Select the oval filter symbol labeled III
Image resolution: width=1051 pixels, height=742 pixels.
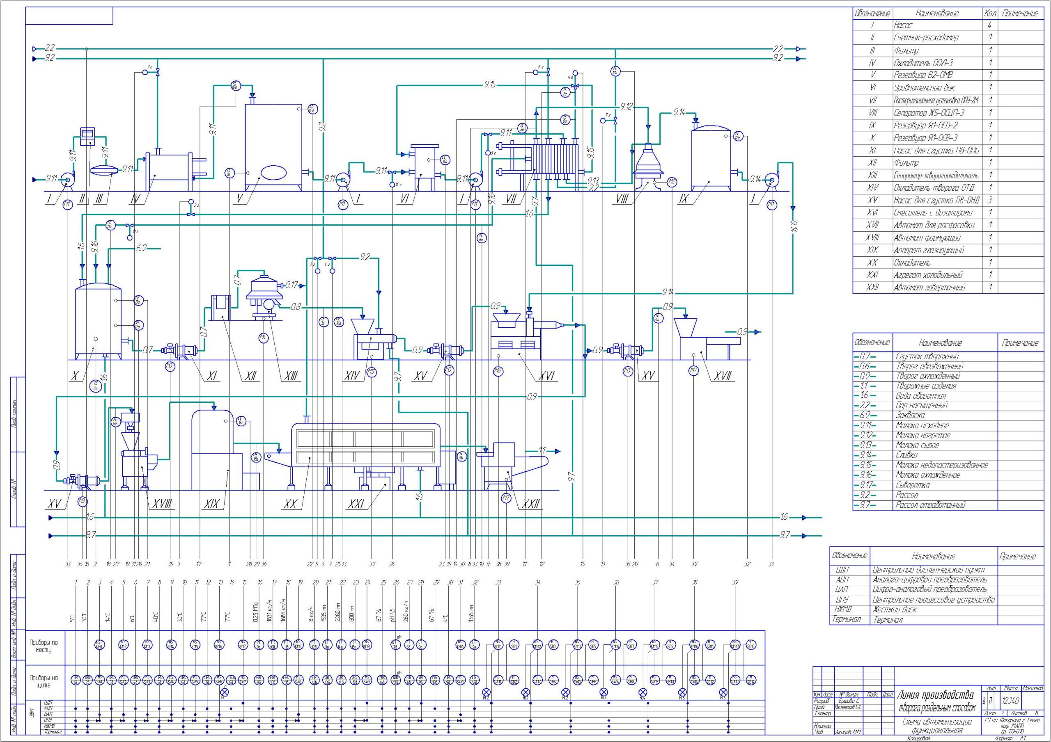pyautogui.click(x=105, y=170)
